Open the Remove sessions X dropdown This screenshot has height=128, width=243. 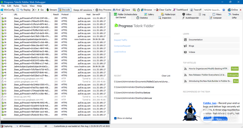(x=34, y=10)
